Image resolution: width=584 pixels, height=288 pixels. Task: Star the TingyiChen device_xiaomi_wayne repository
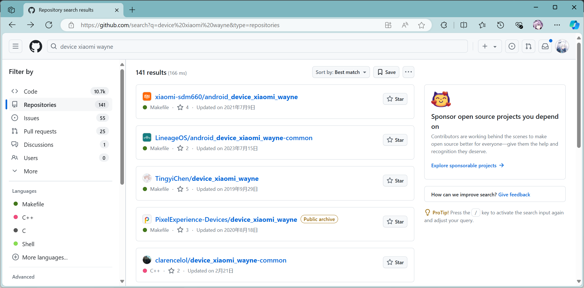point(395,181)
